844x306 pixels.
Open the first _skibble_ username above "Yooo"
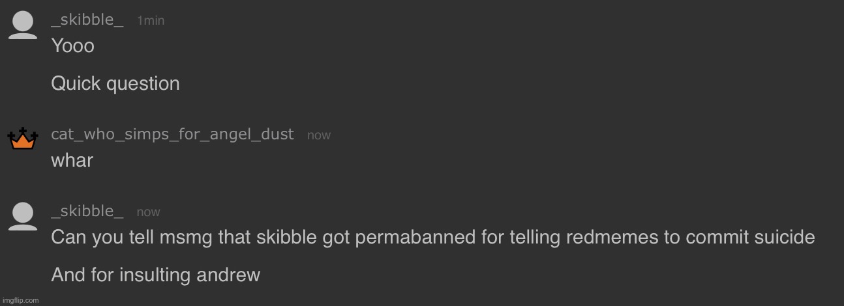click(87, 20)
